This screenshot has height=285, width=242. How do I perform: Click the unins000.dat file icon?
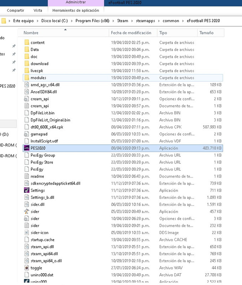(x=27, y=275)
